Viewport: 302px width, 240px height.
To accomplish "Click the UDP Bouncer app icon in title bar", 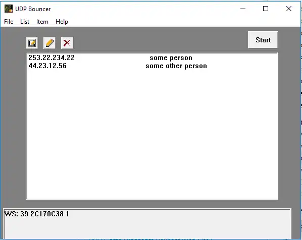I will 9,9.
